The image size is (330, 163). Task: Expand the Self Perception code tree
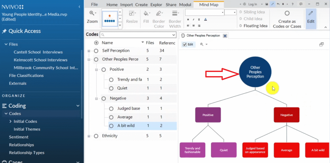(89, 51)
